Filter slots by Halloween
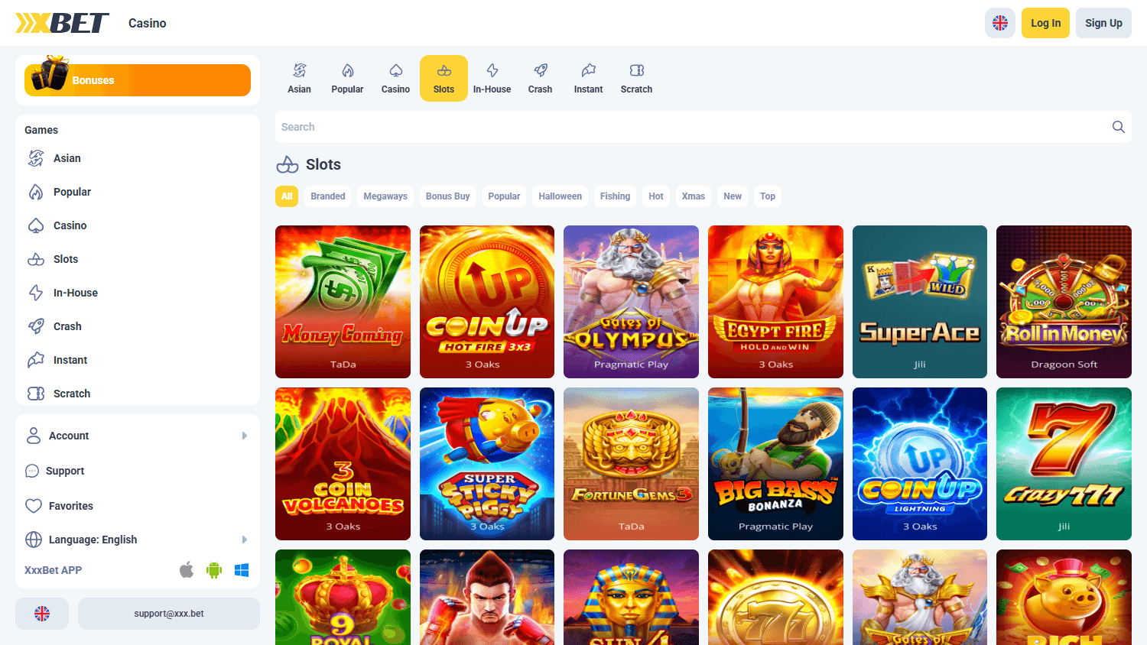1147x645 pixels. click(x=560, y=196)
